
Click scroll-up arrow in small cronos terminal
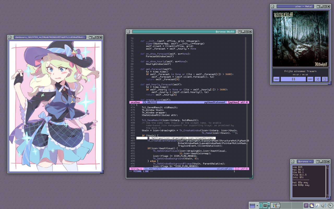(327, 167)
